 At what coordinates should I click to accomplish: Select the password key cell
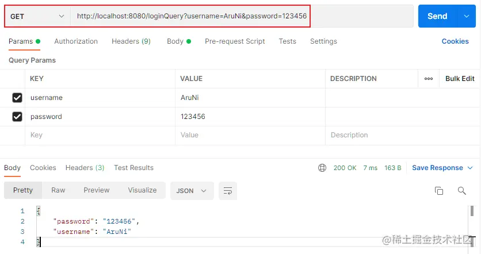pos(100,117)
